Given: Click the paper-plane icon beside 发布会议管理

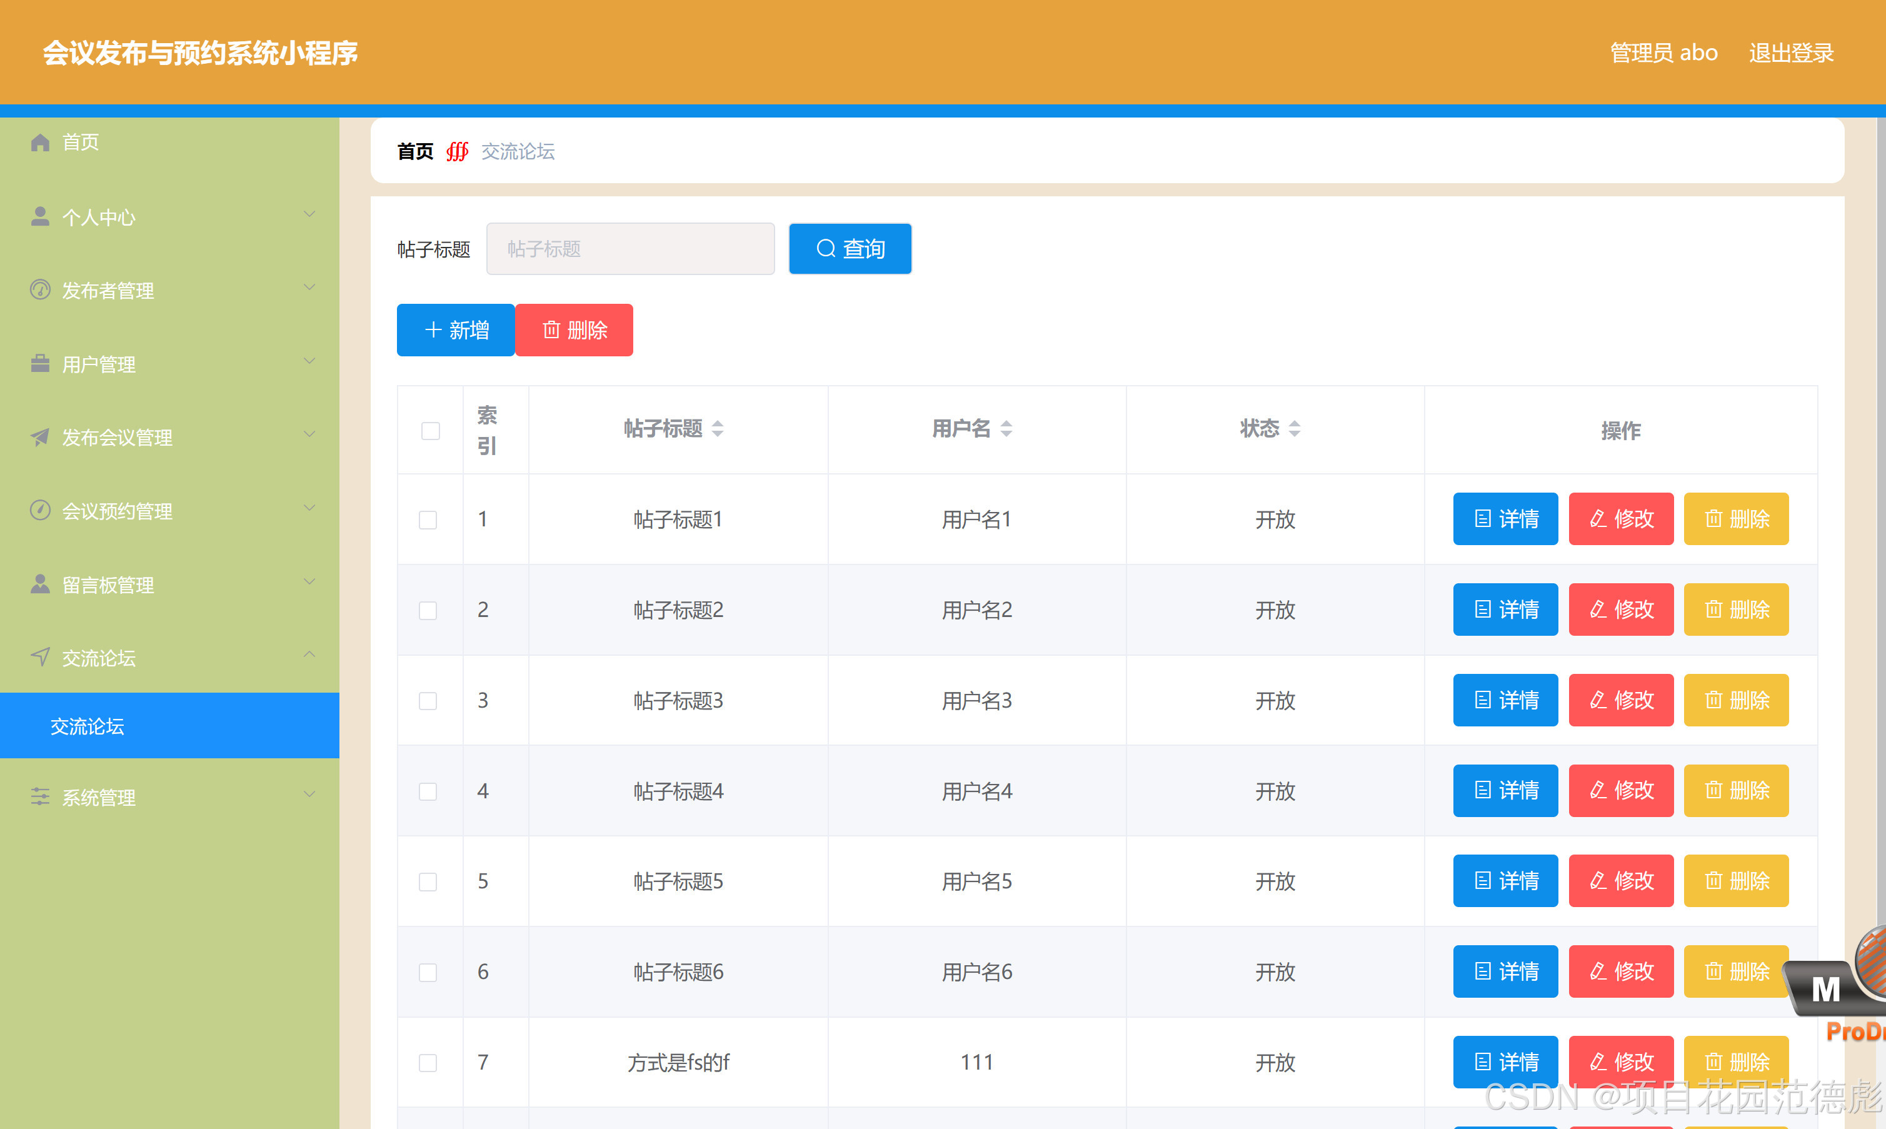Looking at the screenshot, I should [x=39, y=437].
